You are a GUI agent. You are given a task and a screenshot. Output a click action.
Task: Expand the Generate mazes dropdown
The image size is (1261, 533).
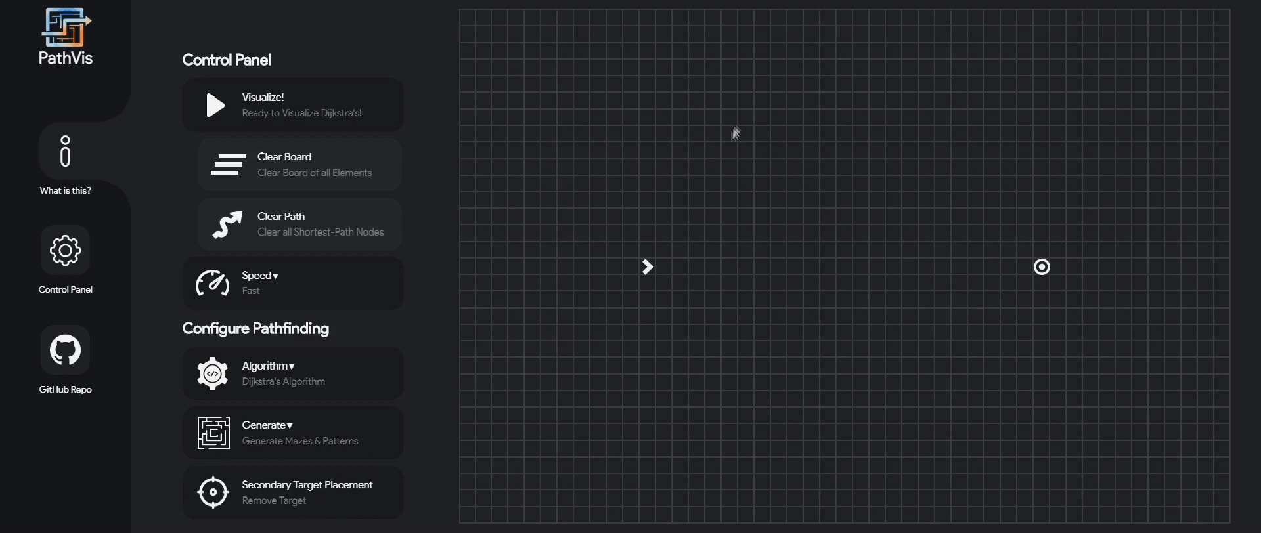pyautogui.click(x=267, y=425)
